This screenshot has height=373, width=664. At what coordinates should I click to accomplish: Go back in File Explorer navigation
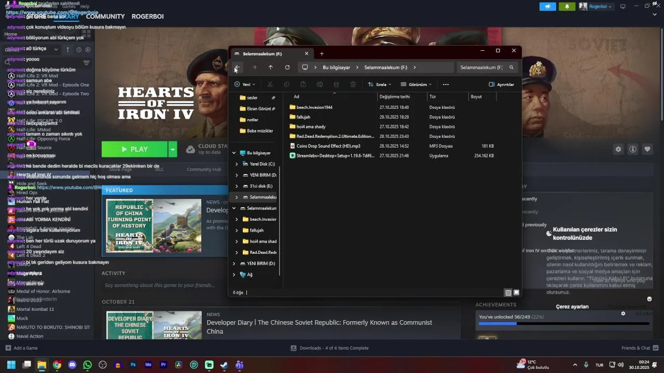(237, 67)
